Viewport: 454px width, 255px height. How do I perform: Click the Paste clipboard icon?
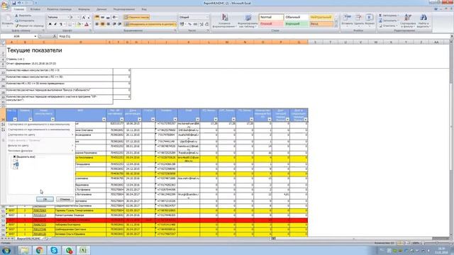pos(7,18)
